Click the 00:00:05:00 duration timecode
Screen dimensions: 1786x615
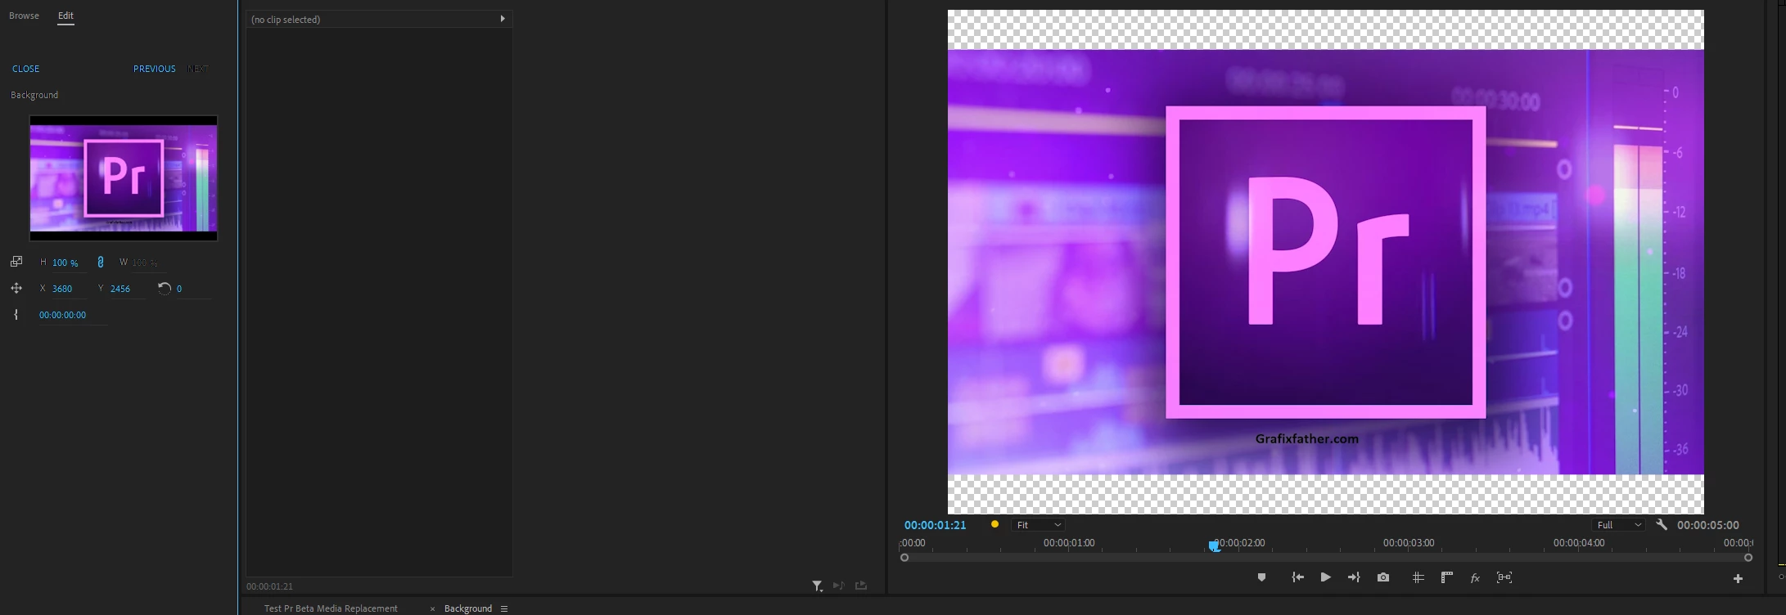click(1708, 525)
